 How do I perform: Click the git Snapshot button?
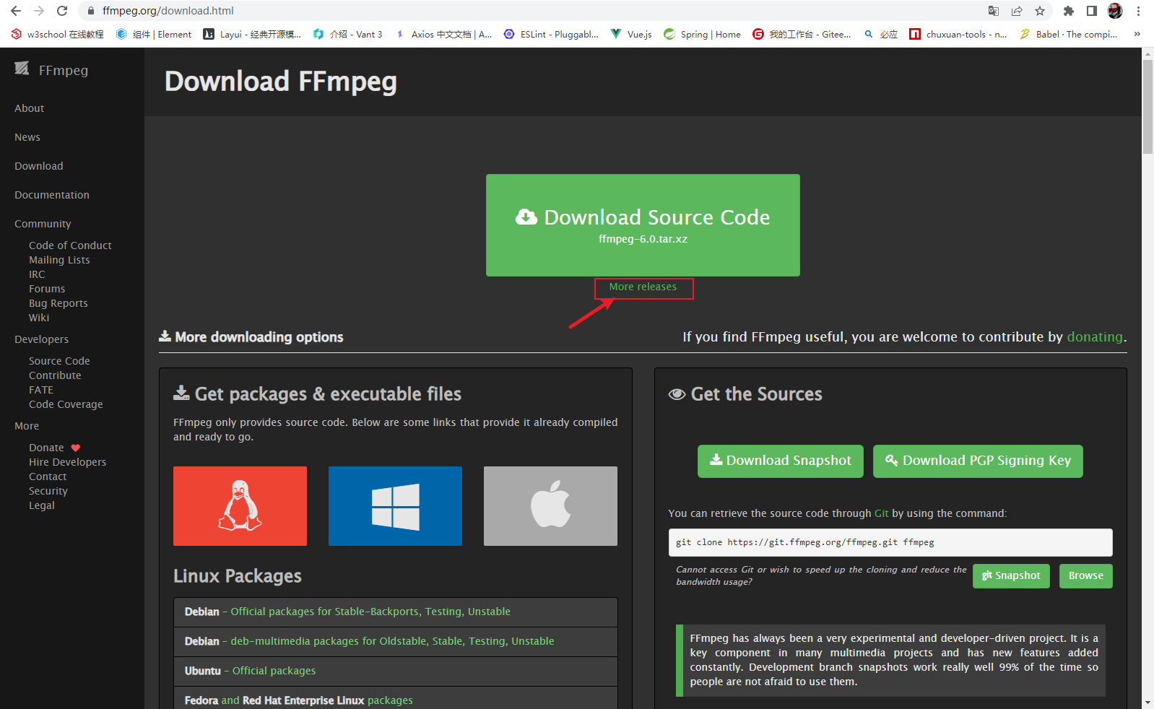1011,575
